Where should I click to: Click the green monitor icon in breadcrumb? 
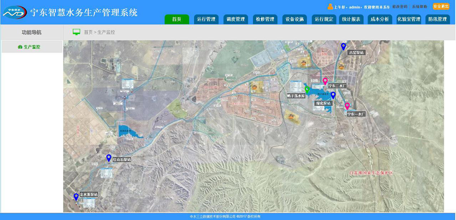tap(77, 32)
